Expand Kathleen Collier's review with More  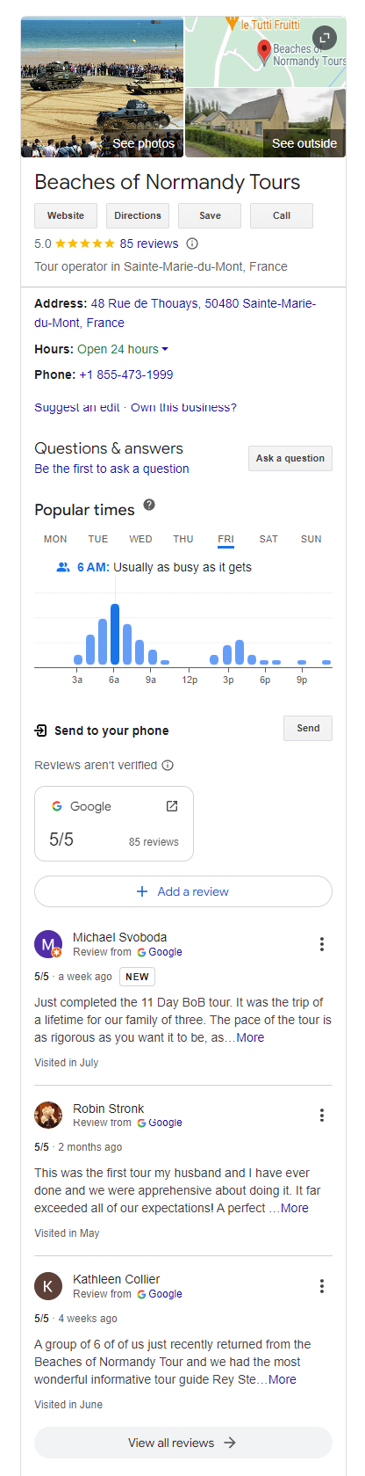[x=283, y=1379]
